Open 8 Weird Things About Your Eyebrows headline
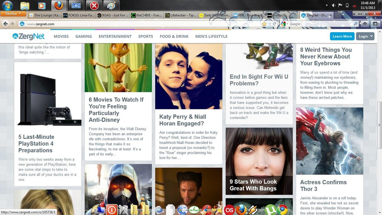The width and height of the screenshot is (382, 215). click(x=326, y=56)
